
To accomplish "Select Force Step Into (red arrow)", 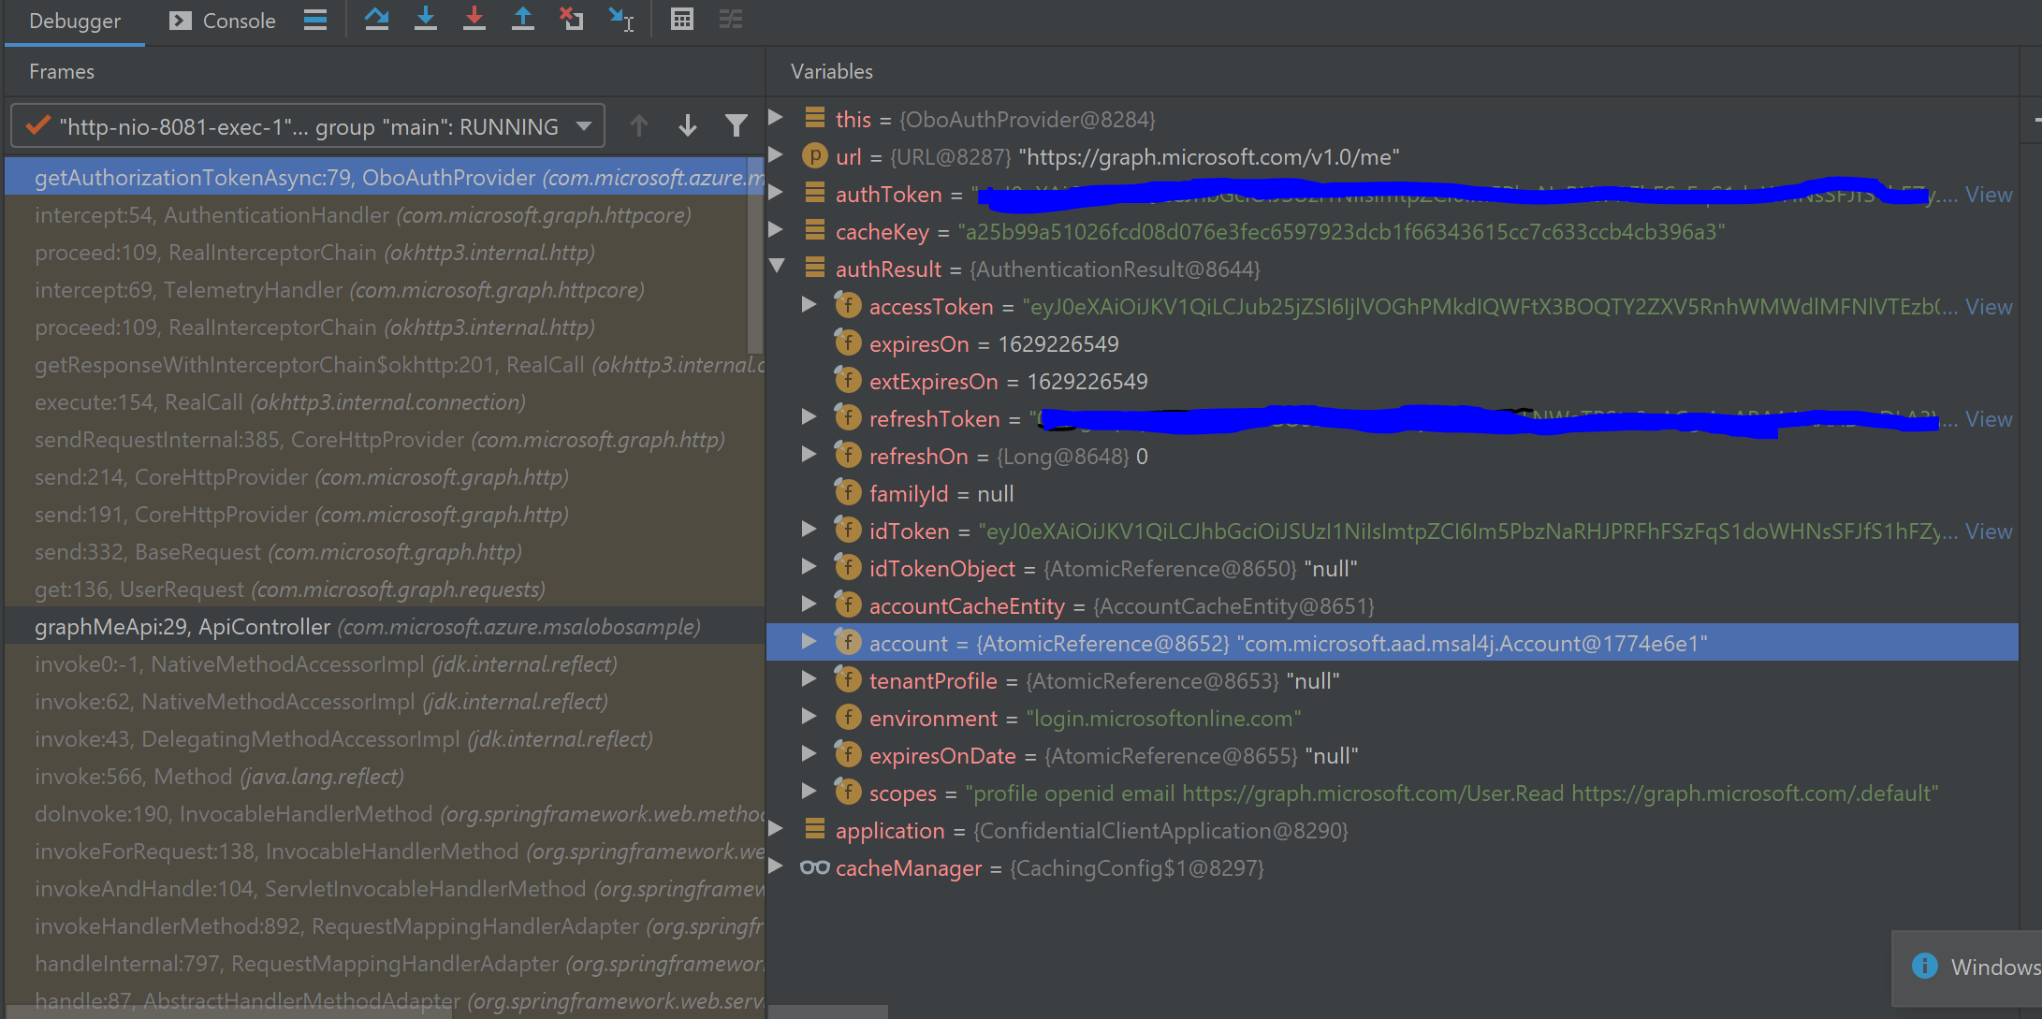I will pos(474,19).
